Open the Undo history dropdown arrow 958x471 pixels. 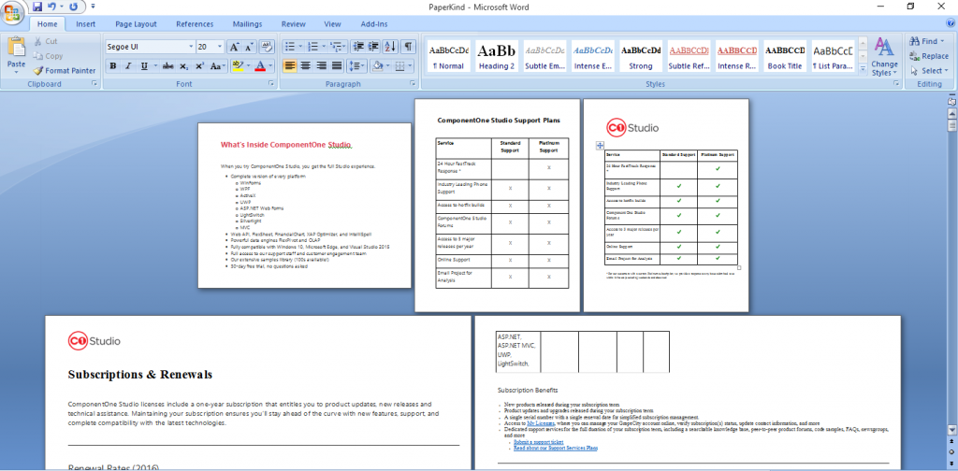coord(62,7)
